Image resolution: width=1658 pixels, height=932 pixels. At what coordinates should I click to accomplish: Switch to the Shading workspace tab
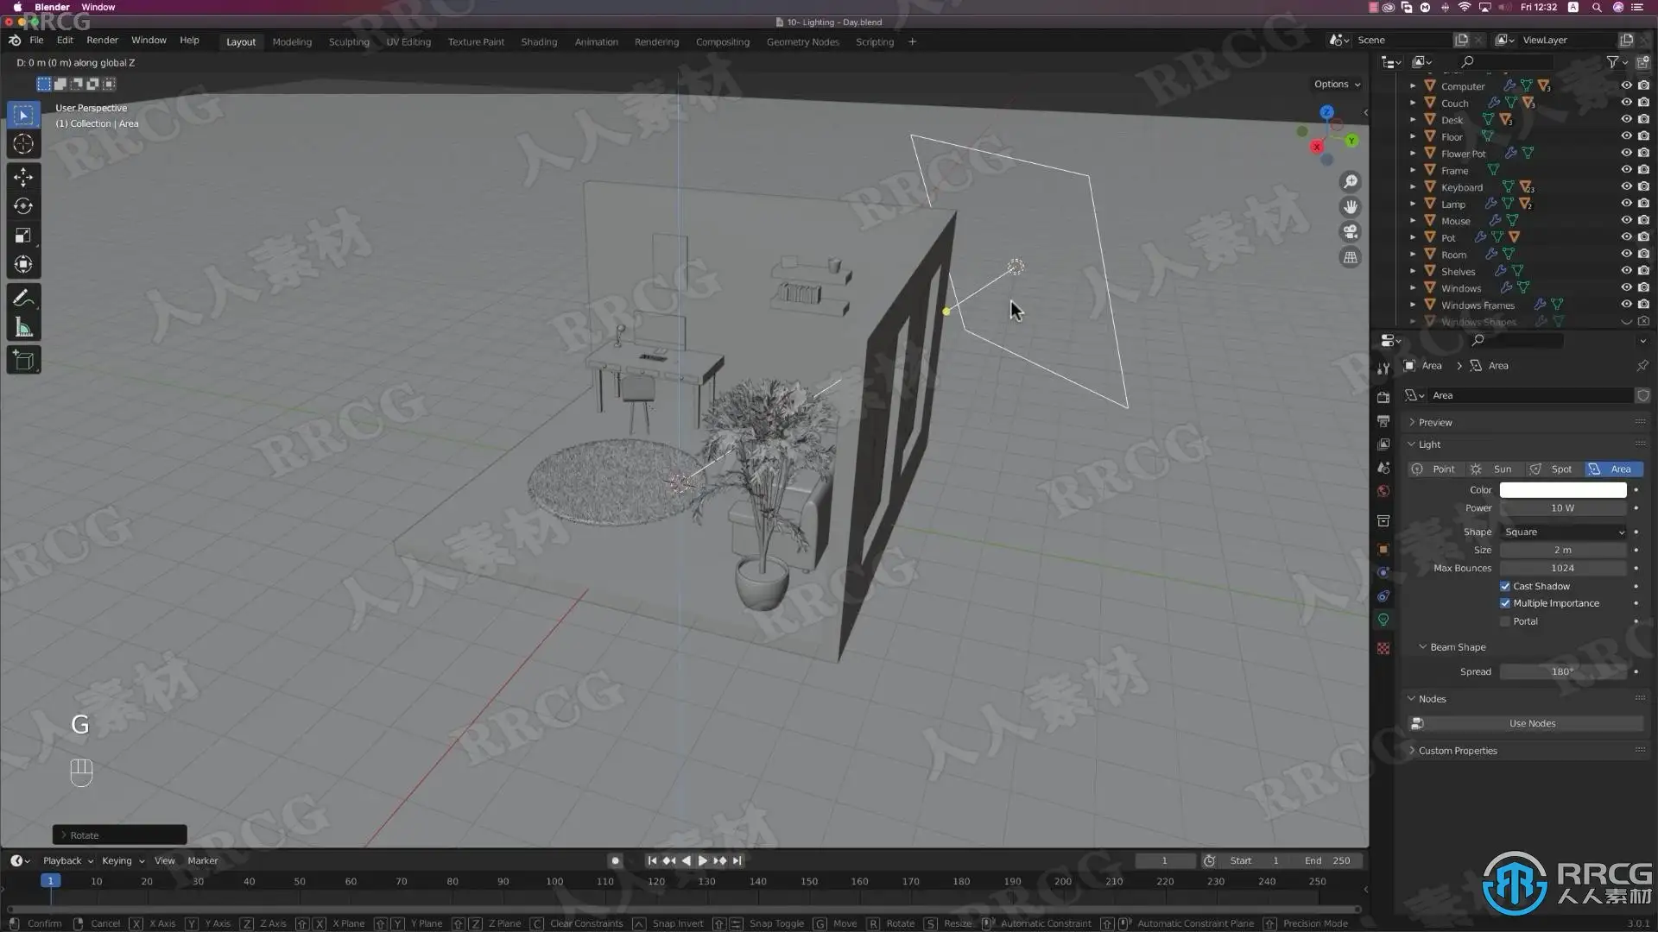(x=539, y=41)
